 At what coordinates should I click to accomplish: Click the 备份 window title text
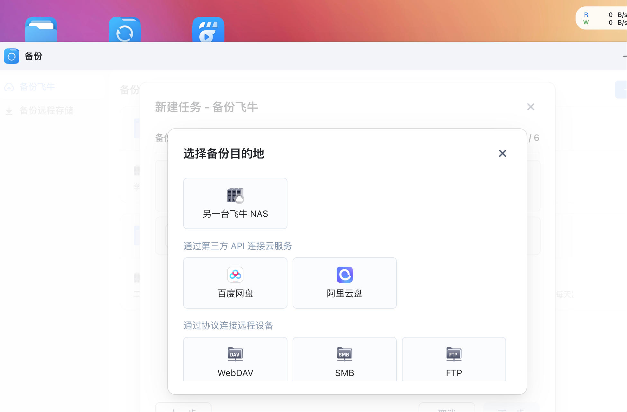click(x=33, y=56)
